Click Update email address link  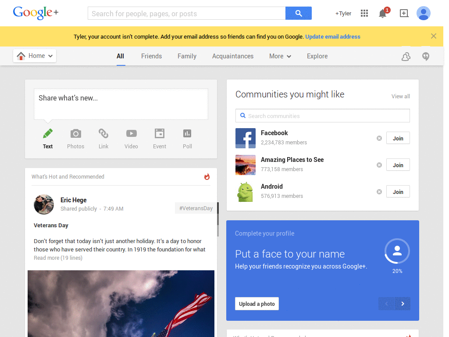click(x=333, y=37)
